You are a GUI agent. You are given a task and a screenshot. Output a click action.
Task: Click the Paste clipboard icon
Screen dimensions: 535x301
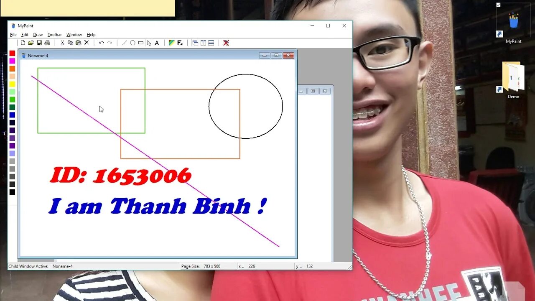pyautogui.click(x=78, y=43)
